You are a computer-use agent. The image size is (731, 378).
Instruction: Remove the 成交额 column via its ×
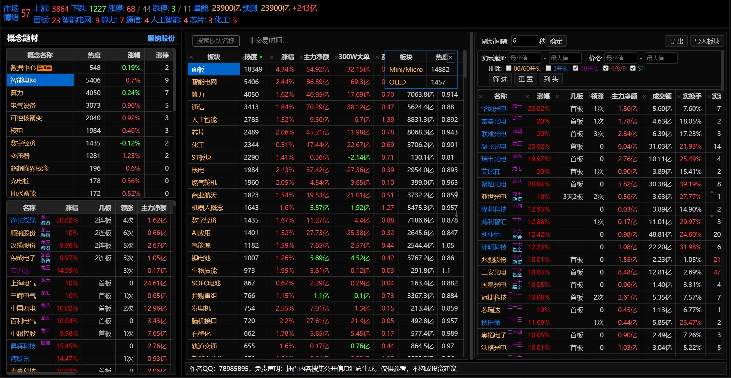[644, 96]
